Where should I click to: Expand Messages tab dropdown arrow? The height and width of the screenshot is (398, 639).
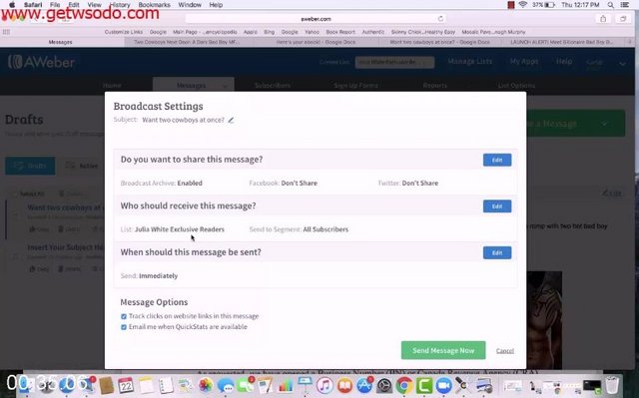tap(225, 86)
